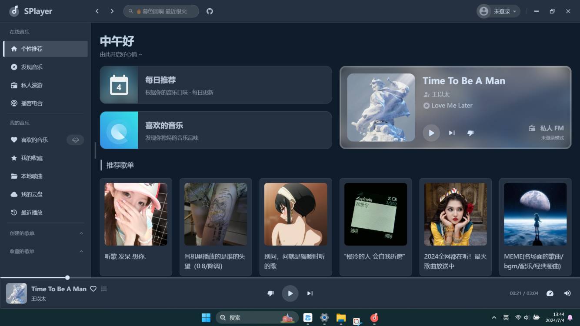This screenshot has width=580, height=326.
Task: Mute the volume speaker icon
Action: 567,293
